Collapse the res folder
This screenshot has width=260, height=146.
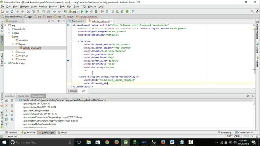9,36
